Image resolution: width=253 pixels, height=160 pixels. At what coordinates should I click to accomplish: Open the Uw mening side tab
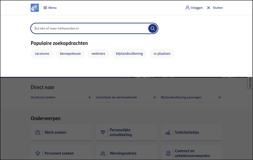(250, 83)
